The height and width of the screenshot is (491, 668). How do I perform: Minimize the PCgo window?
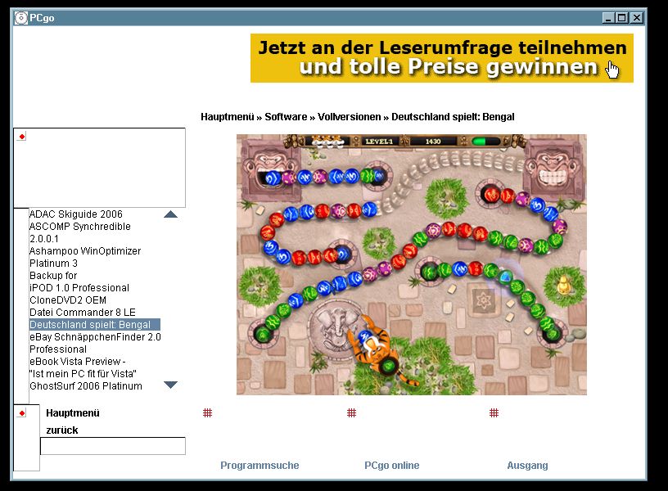608,18
